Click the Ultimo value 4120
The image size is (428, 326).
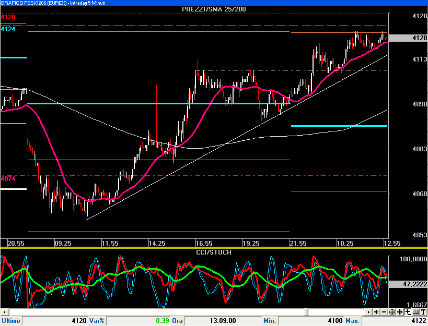(x=79, y=321)
